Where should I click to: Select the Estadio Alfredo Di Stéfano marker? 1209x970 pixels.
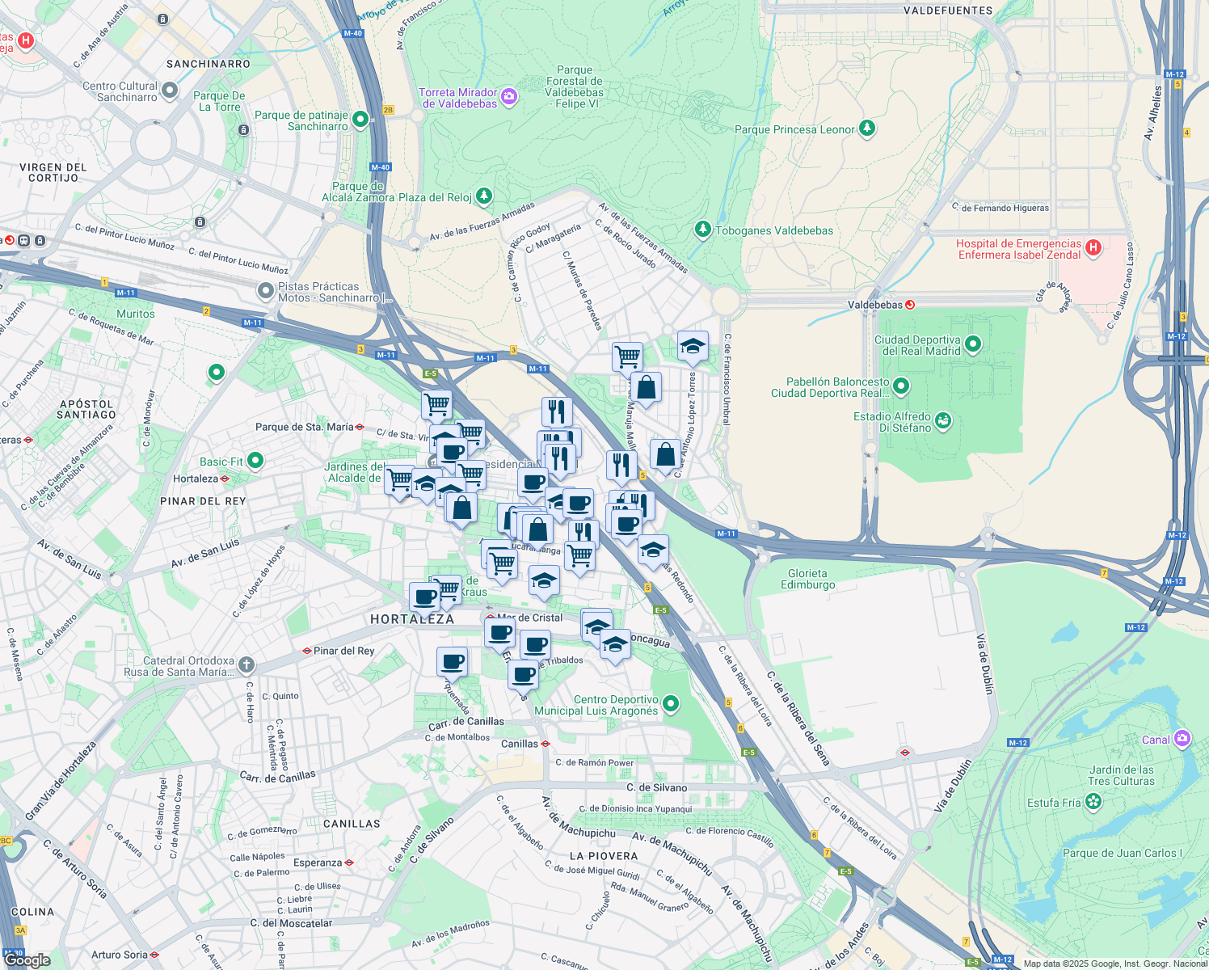point(942,421)
